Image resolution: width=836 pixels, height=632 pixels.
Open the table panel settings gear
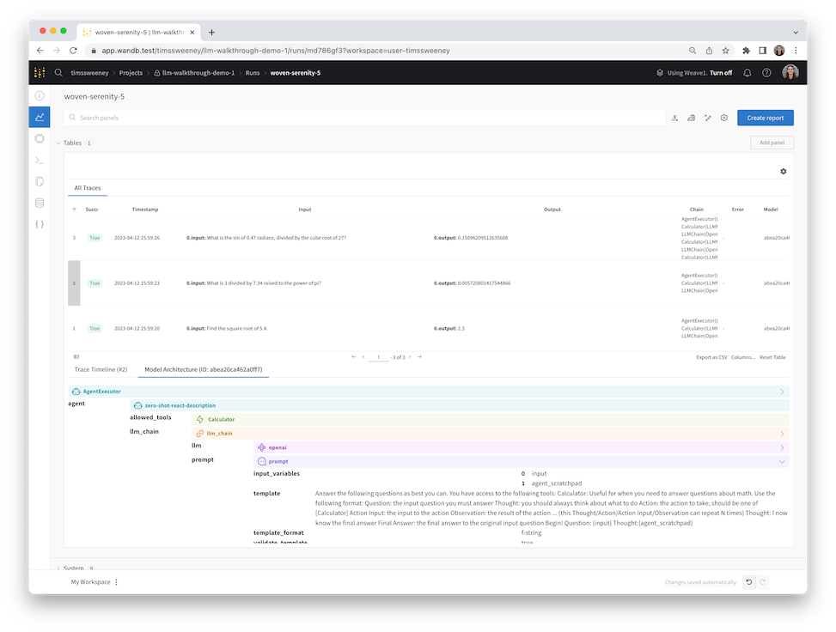pyautogui.click(x=783, y=172)
